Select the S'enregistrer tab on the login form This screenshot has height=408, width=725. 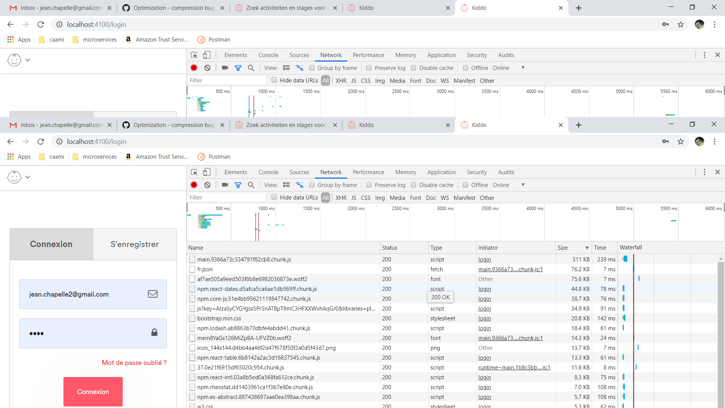(x=134, y=244)
